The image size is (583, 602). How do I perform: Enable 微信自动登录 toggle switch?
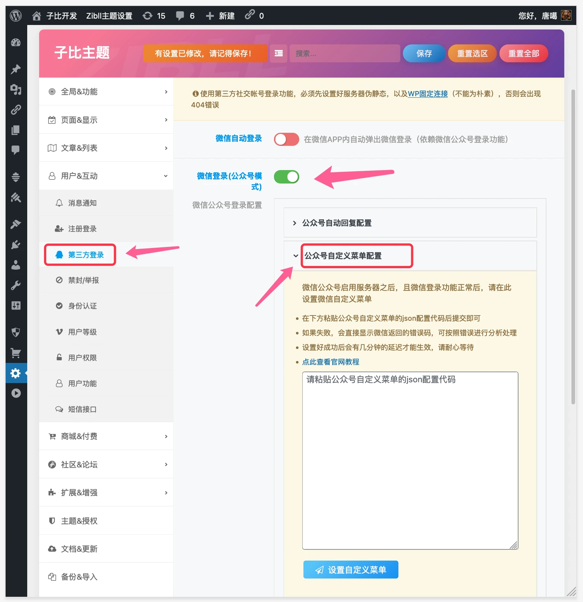(286, 139)
